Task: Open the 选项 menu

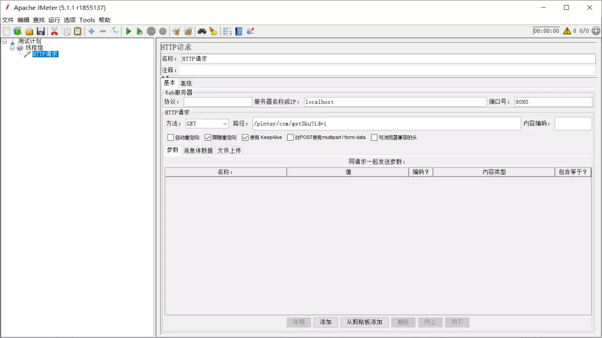Action: [70, 20]
